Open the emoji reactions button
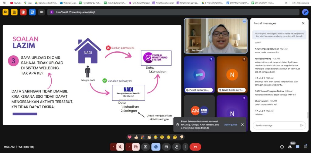The height and width of the screenshot is (153, 311). pyautogui.click(x=156, y=147)
